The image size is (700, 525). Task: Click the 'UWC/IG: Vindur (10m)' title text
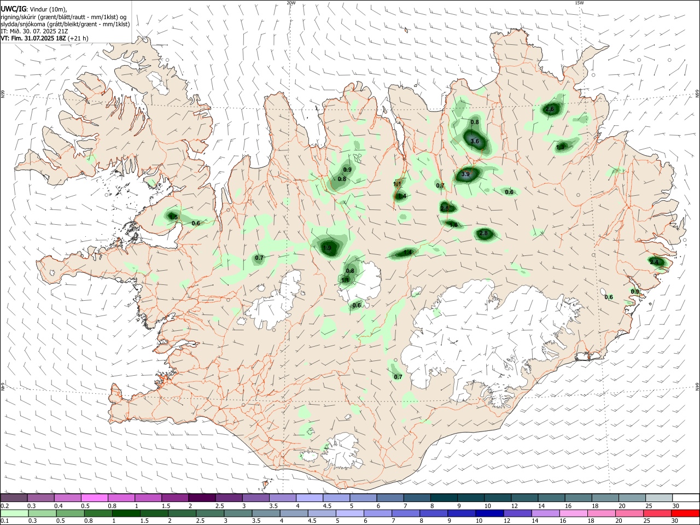pyautogui.click(x=34, y=9)
